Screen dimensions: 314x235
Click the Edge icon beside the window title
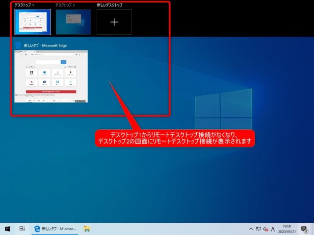tap(18, 46)
